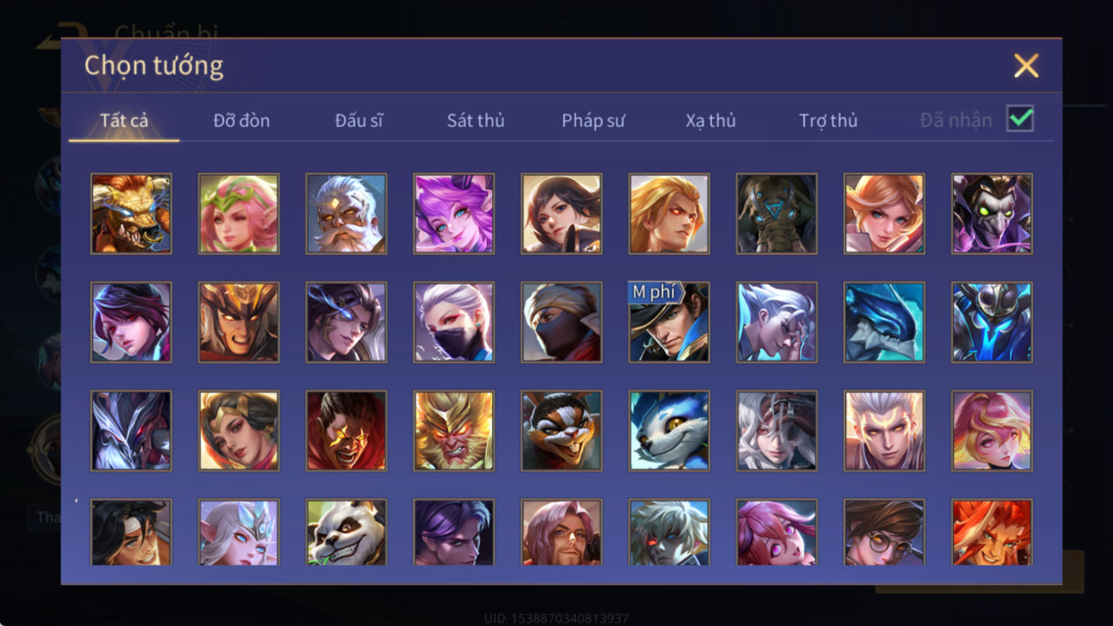Choose the hero tagged M phí

(669, 322)
